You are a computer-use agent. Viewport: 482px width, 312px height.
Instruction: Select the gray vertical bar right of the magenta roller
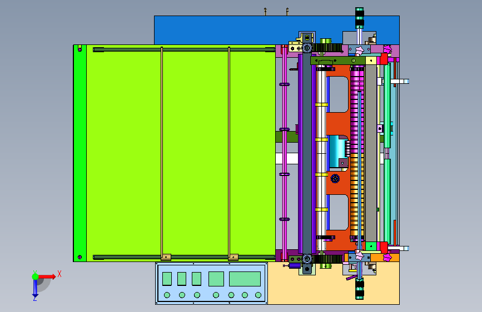click(371, 153)
